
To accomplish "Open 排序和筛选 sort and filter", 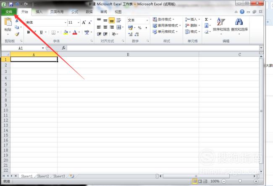I will click(221, 26).
